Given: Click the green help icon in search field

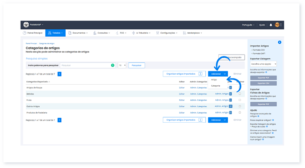Looking at the screenshot, I should coord(112,66).
